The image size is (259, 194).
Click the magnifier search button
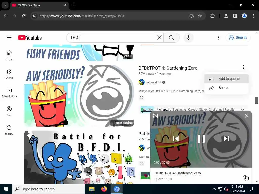click(171, 38)
